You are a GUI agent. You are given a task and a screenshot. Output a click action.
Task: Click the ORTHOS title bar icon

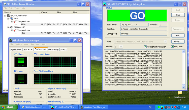[104, 4]
